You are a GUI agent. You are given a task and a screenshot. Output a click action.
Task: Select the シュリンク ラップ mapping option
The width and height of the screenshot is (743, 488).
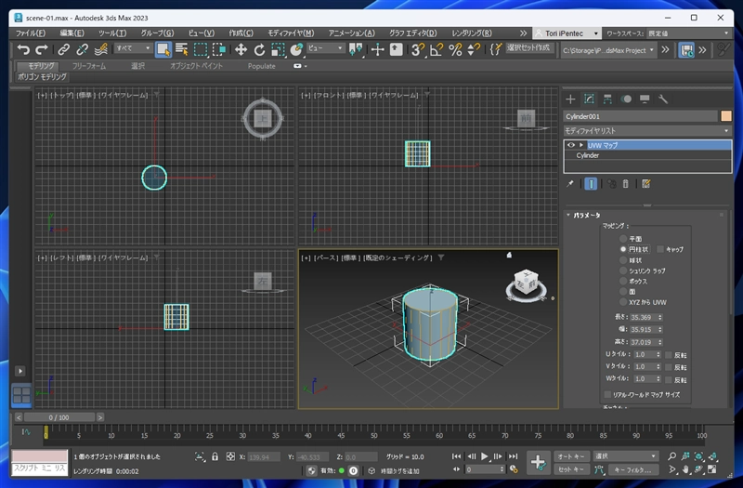623,270
